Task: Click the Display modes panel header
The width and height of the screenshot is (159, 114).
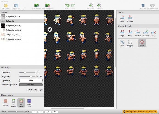Action: pos(22,95)
